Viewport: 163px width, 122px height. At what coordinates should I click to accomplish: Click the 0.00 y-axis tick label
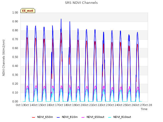15,102
